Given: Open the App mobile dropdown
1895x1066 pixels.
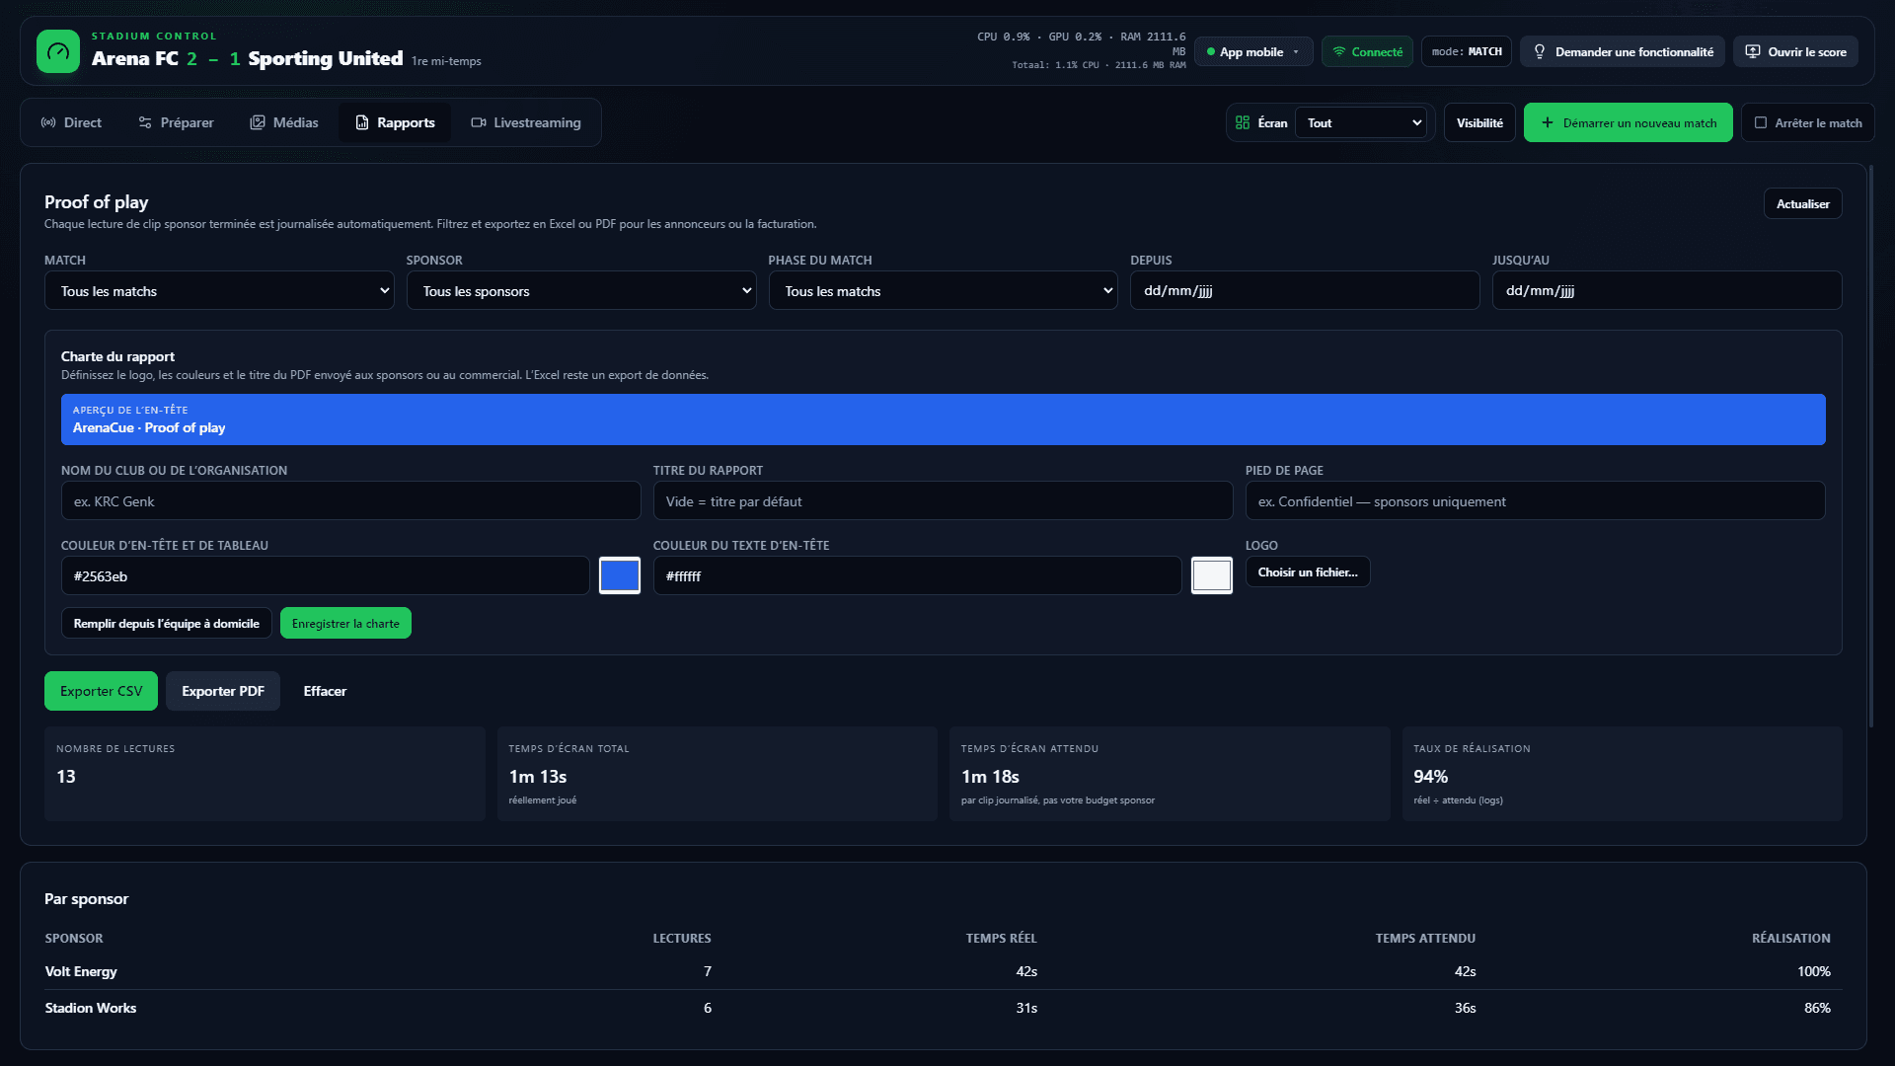Looking at the screenshot, I should (1253, 51).
